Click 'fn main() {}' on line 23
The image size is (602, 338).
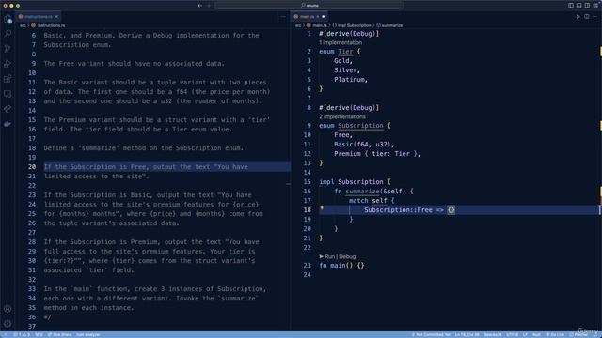click(x=341, y=265)
